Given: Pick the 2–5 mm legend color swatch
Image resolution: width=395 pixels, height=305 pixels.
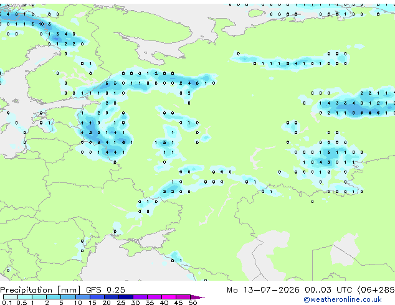Looking at the screenshot, I should 54,297.
